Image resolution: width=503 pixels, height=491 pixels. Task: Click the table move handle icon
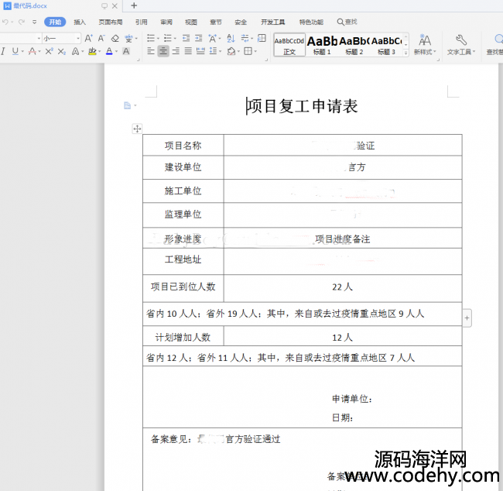coord(137,129)
